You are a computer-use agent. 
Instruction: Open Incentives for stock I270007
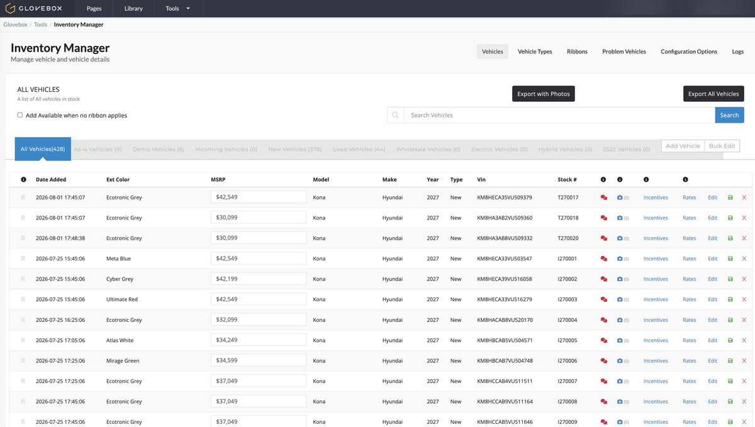tap(656, 381)
